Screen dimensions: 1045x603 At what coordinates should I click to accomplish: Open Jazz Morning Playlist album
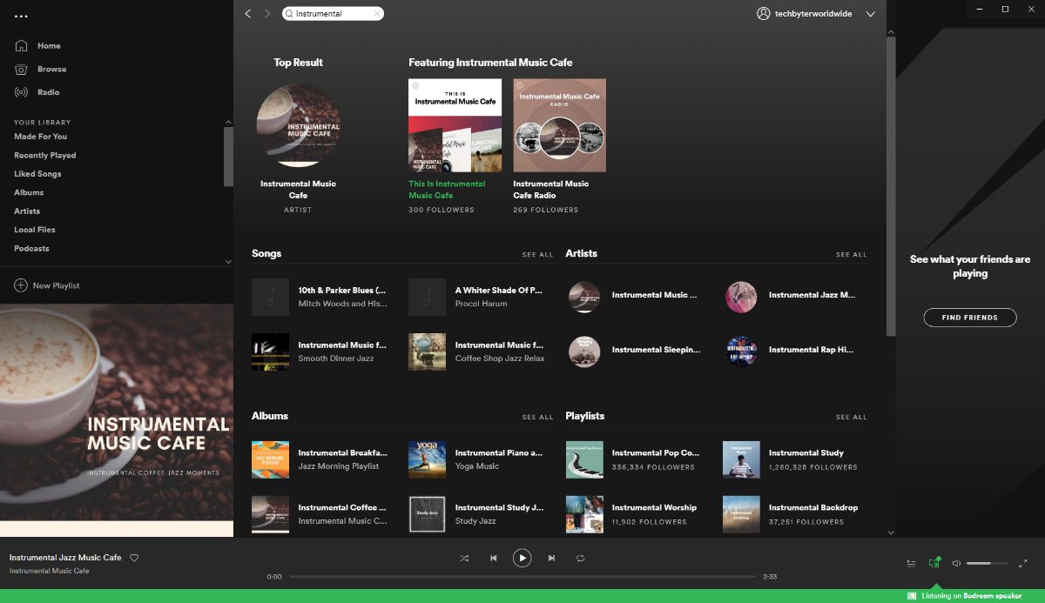click(x=320, y=459)
